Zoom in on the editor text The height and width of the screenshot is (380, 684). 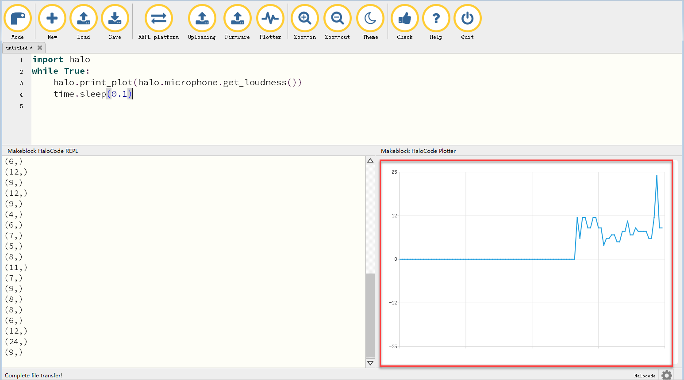coord(305,19)
